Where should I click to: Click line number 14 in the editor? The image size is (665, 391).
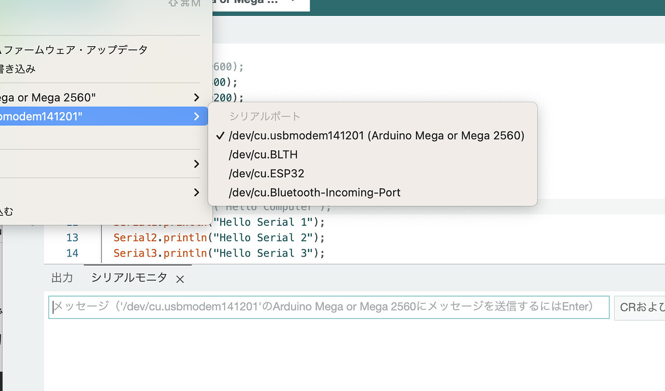click(x=72, y=253)
